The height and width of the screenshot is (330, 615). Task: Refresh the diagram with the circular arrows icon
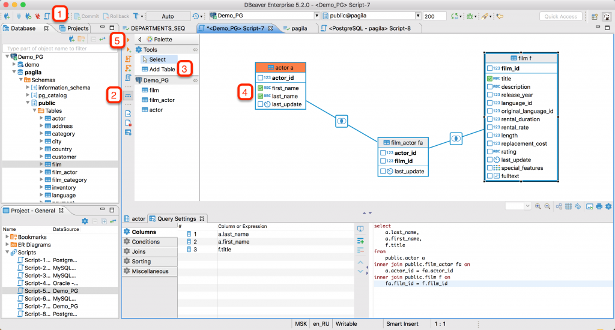pyautogui.click(x=578, y=206)
